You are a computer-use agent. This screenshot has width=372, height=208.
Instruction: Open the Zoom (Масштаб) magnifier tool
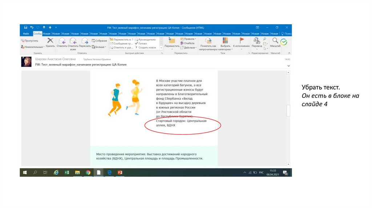tap(275, 42)
